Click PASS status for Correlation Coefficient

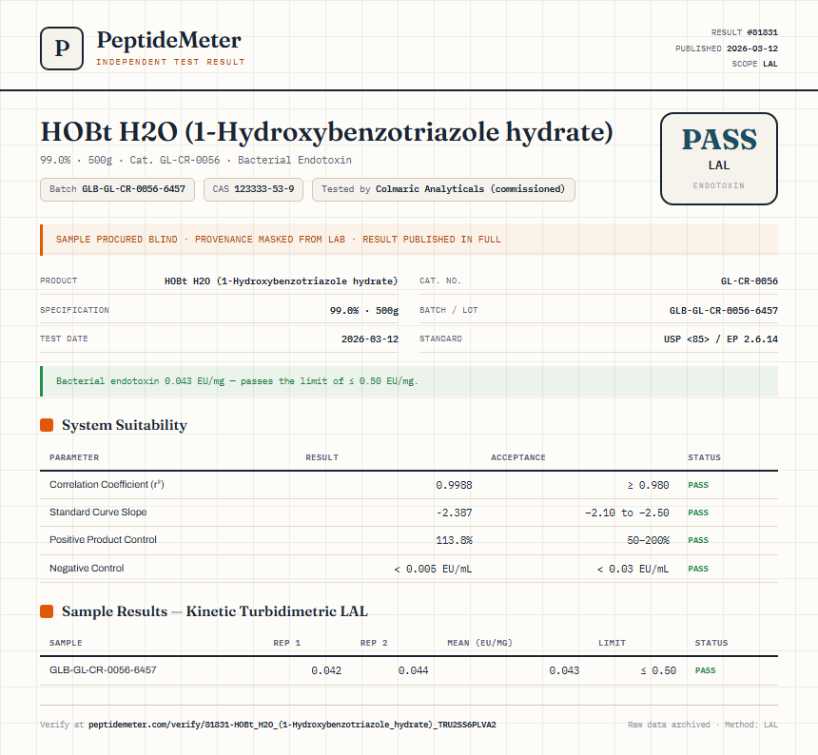698,485
